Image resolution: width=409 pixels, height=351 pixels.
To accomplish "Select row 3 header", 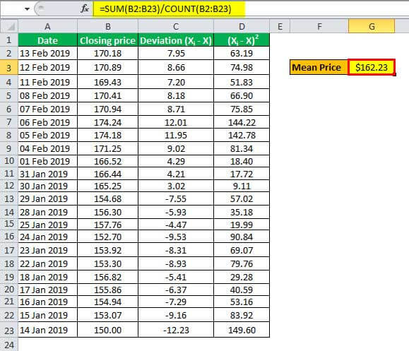I will click(9, 68).
